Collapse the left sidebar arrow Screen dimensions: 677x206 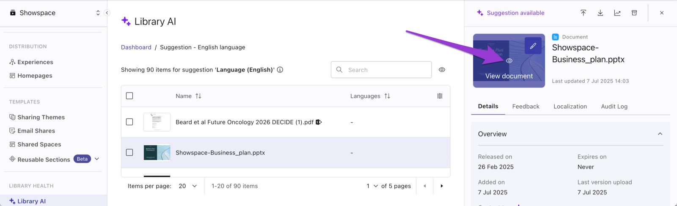(x=107, y=13)
